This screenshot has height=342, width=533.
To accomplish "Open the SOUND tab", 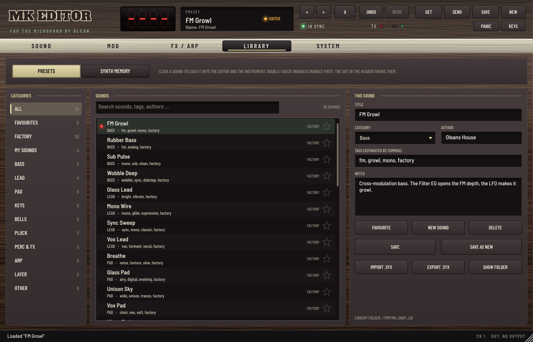I will pyautogui.click(x=41, y=46).
